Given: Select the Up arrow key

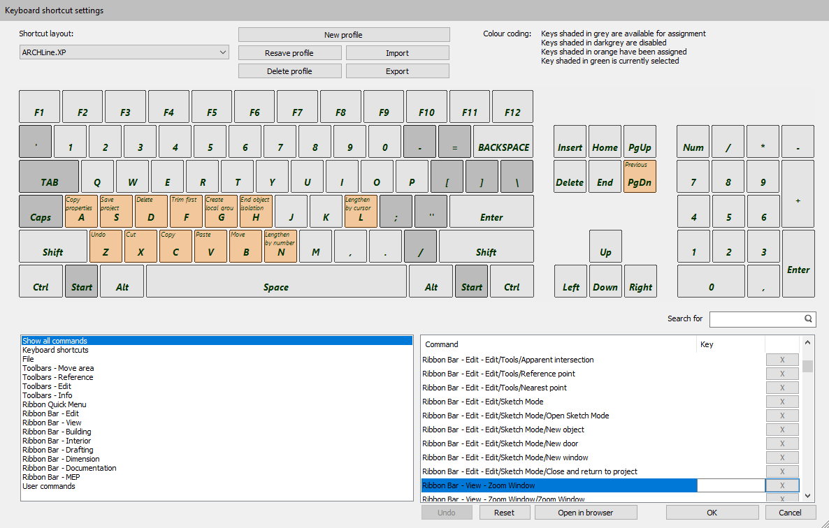Looking at the screenshot, I should [x=605, y=246].
